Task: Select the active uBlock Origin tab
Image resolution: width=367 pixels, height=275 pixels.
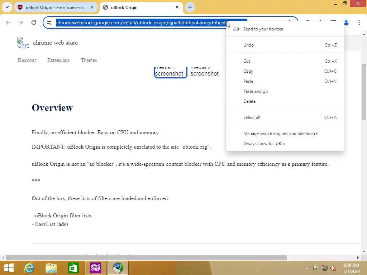Action: (141, 8)
